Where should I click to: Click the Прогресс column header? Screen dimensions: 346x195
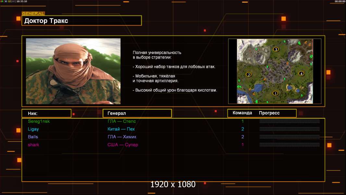click(269, 113)
